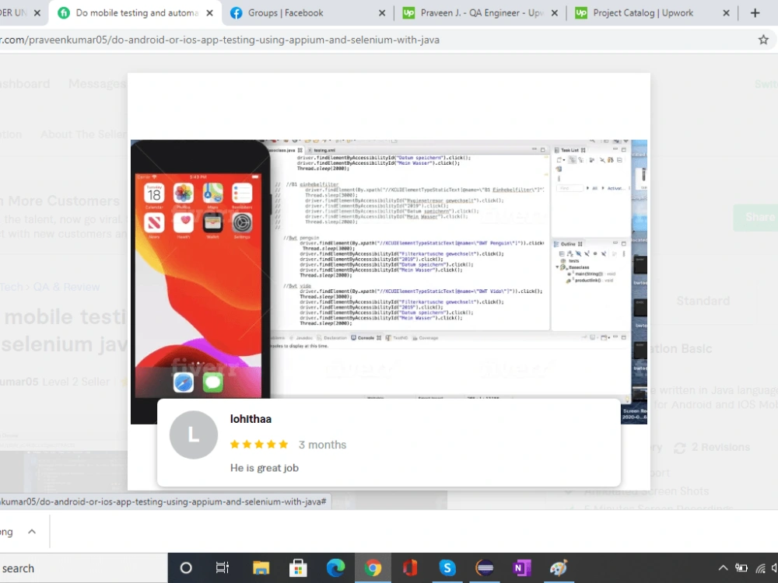
Task: Select the Standard package tab
Action: [703, 301]
